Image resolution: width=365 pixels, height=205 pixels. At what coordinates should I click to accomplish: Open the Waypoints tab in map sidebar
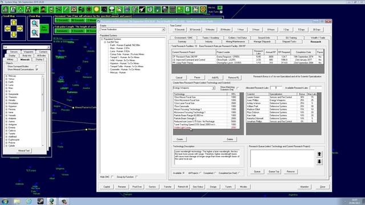(x=29, y=52)
